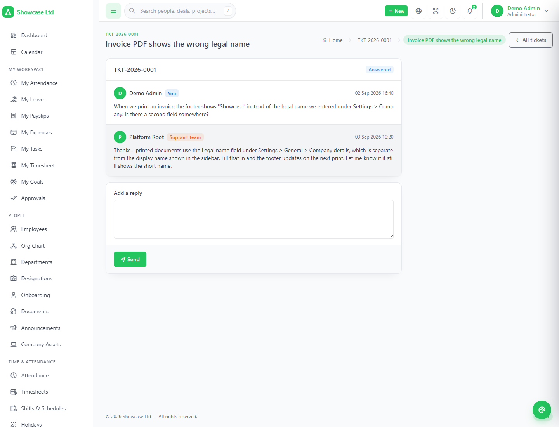The image size is (559, 427).
Task: Open the + New quick-create menu
Action: tap(396, 11)
